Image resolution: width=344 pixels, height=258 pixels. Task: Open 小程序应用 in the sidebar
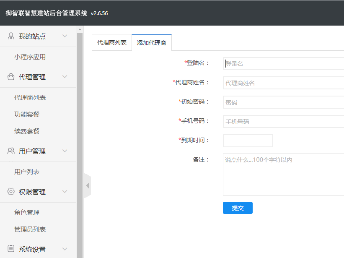coord(30,57)
